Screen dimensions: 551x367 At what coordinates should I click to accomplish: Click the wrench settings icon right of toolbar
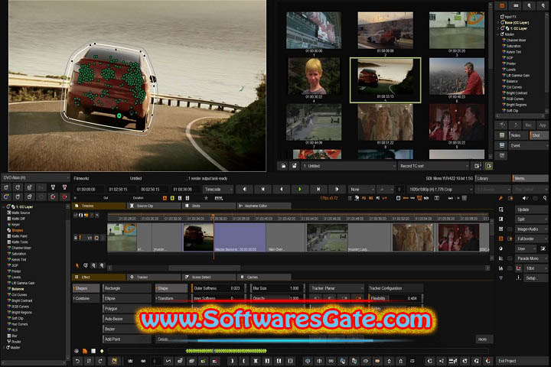tap(500, 199)
